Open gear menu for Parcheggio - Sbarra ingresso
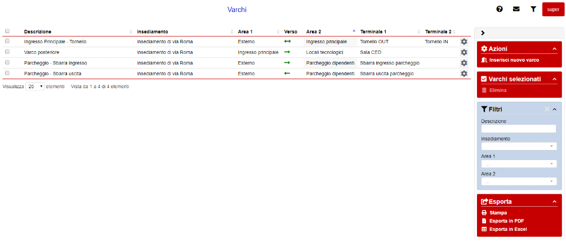566x246 pixels. coord(464,63)
